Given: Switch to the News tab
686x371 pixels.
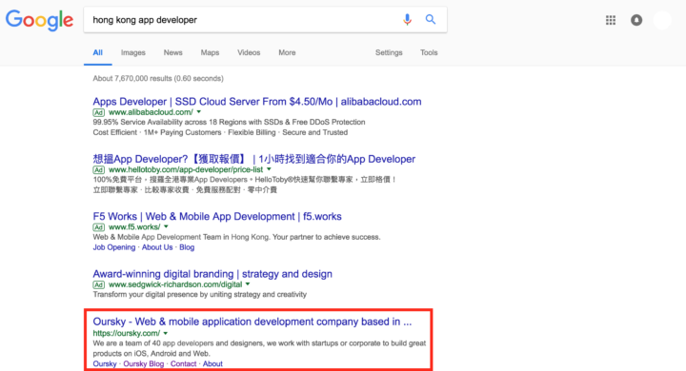Looking at the screenshot, I should point(172,52).
